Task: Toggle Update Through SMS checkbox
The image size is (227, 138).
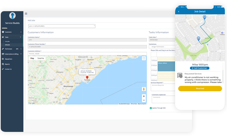Action: point(151,108)
